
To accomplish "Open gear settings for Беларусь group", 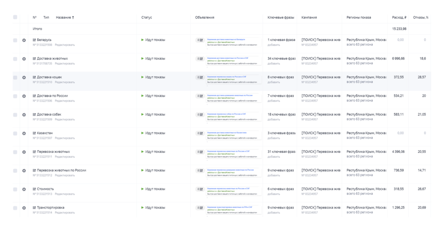I will 24,40.
